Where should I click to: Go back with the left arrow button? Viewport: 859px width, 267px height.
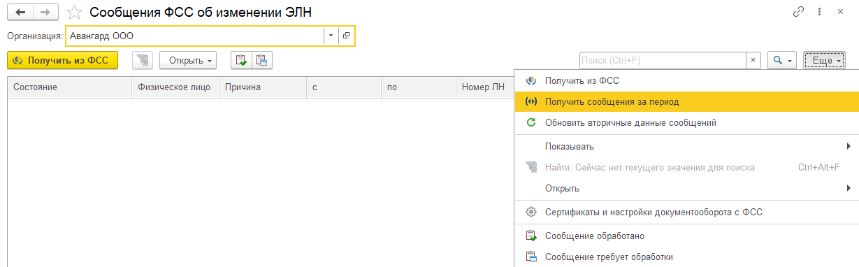point(20,12)
